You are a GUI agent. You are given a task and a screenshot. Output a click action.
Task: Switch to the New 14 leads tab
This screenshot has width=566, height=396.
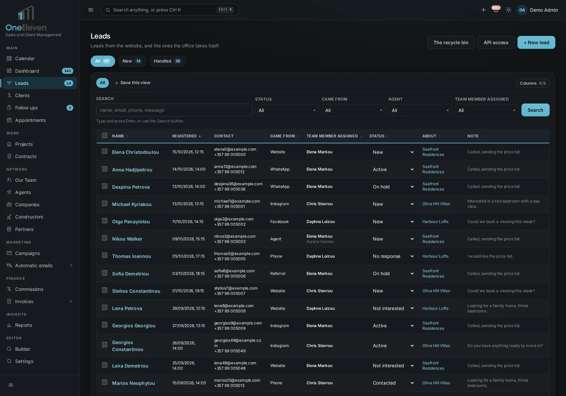click(132, 61)
